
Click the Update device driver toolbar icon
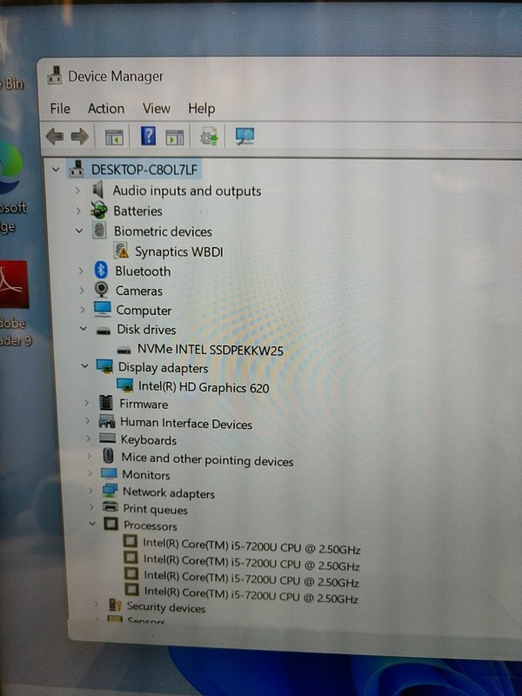[209, 137]
